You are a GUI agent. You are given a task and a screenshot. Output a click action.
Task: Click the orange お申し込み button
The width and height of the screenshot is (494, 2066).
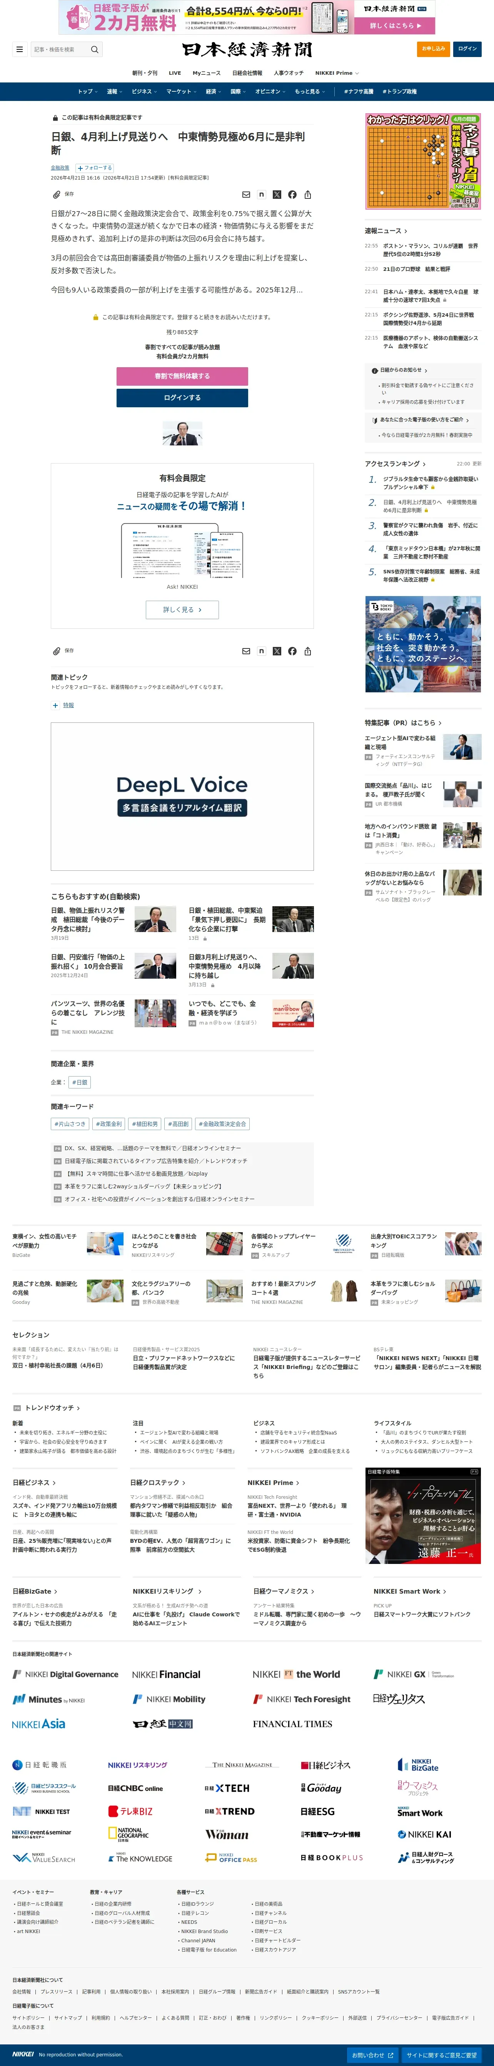(x=433, y=49)
